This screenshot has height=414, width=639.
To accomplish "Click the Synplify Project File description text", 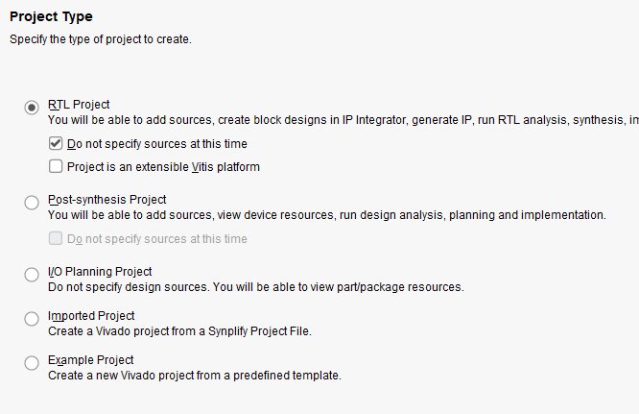I will tap(179, 331).
